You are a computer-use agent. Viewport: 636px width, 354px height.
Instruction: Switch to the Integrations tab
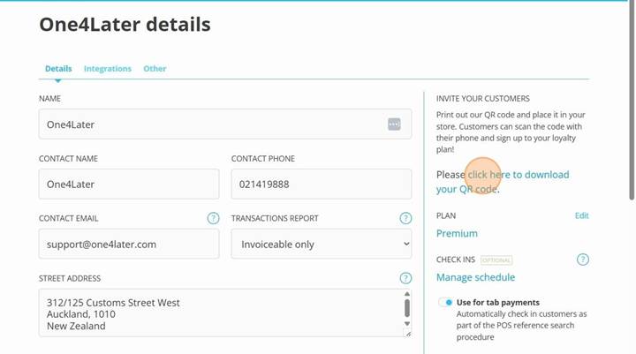click(x=108, y=69)
